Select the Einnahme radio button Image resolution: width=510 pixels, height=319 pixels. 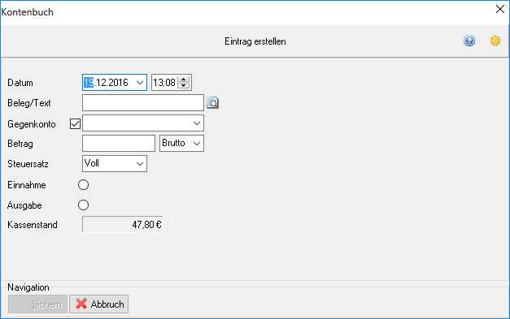click(x=83, y=184)
